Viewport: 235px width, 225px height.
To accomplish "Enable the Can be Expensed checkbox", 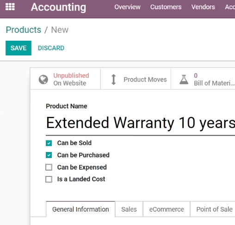I will (49, 167).
